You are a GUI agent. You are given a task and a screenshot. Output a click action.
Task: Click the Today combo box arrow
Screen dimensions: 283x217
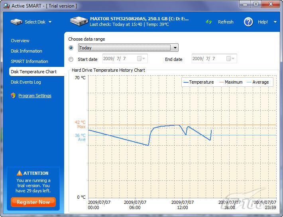tap(175, 48)
